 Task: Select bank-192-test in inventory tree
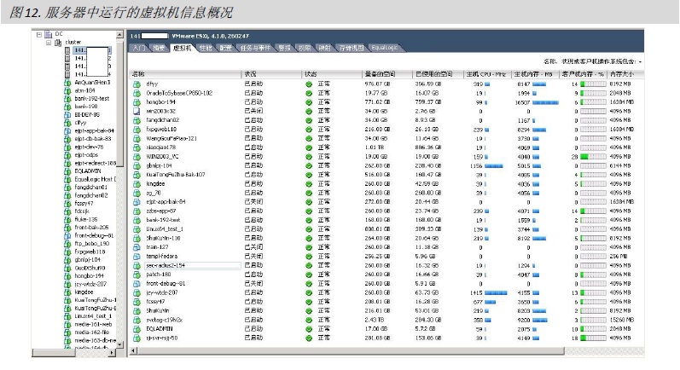91,99
